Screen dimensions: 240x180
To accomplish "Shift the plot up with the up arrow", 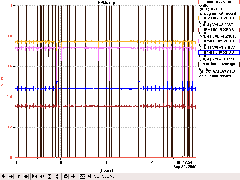I will (19, 176).
